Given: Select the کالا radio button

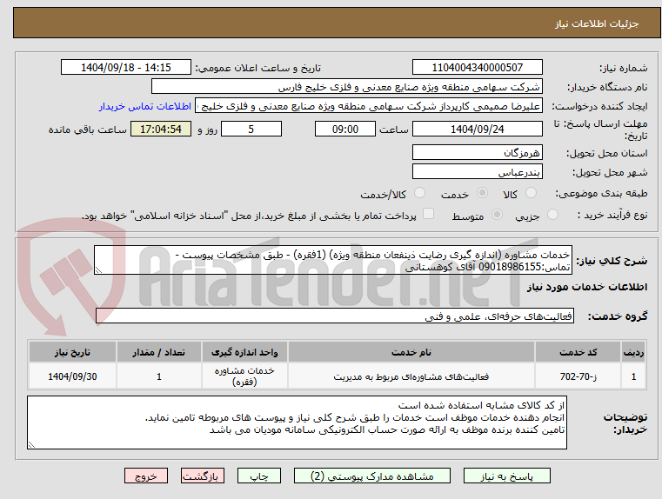Looking at the screenshot, I should coord(531,193).
